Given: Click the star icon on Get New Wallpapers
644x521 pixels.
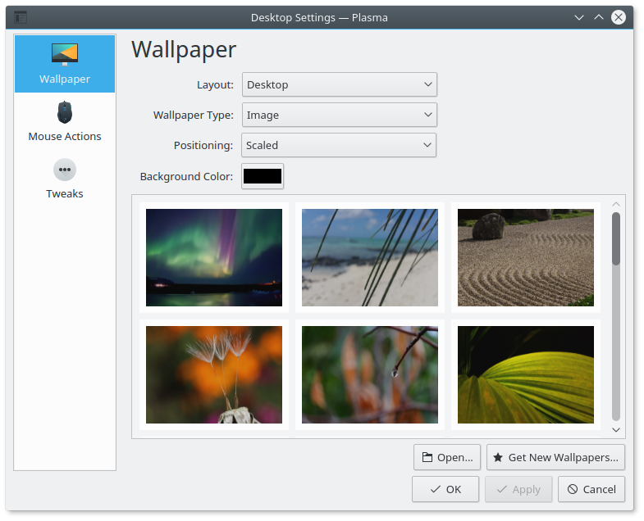Looking at the screenshot, I should pos(498,458).
